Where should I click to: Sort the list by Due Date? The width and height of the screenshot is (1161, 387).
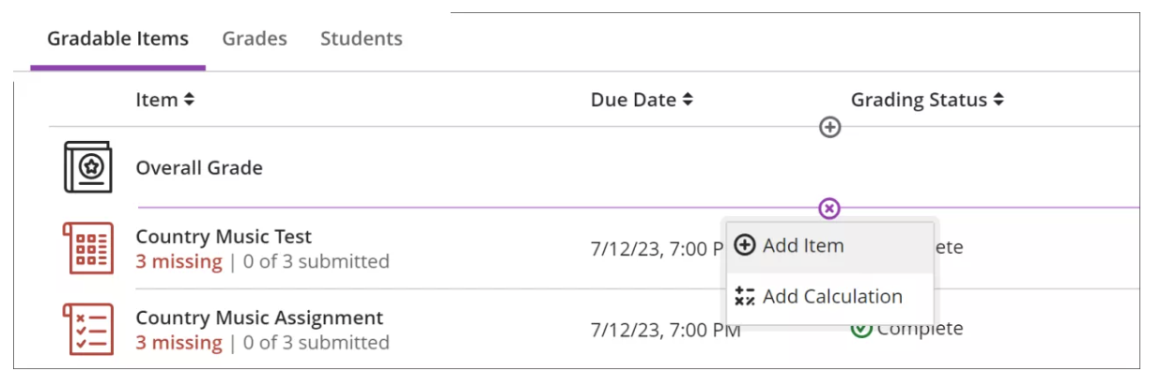pyautogui.click(x=642, y=100)
